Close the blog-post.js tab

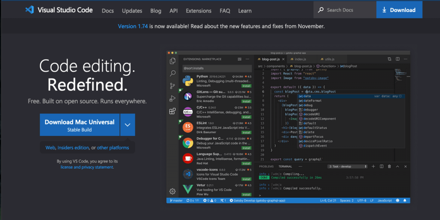284,59
